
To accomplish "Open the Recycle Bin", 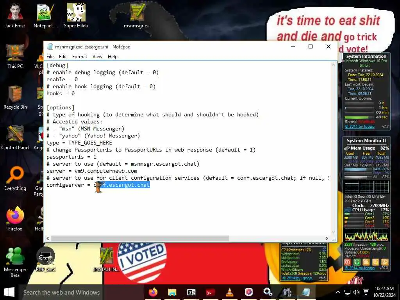I will 15,97.
